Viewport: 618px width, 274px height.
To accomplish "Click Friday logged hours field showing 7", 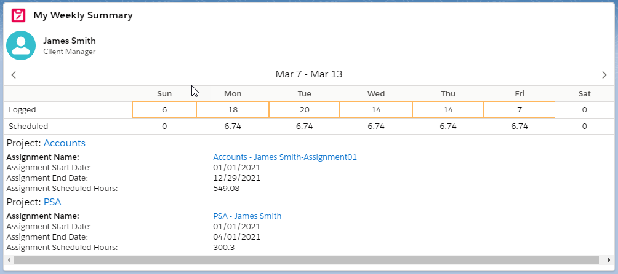I will [x=520, y=110].
